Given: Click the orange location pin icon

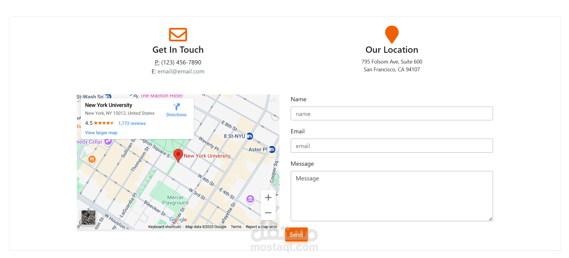Looking at the screenshot, I should coord(392,34).
